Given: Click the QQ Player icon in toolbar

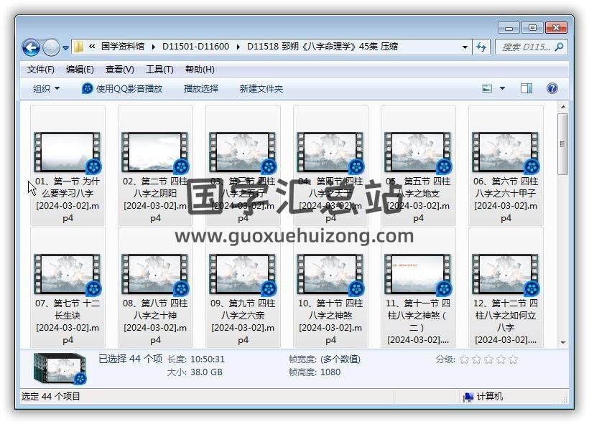Looking at the screenshot, I should point(88,88).
